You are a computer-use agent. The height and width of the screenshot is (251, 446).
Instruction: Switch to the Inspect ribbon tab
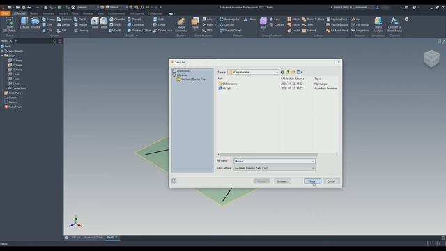tap(63, 13)
